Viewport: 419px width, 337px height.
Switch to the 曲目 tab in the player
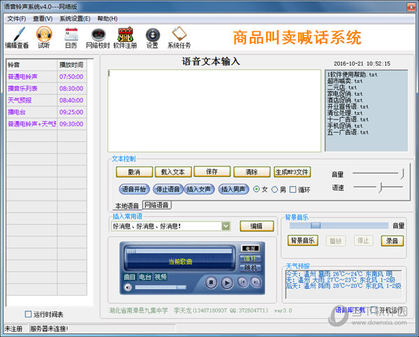[130, 277]
